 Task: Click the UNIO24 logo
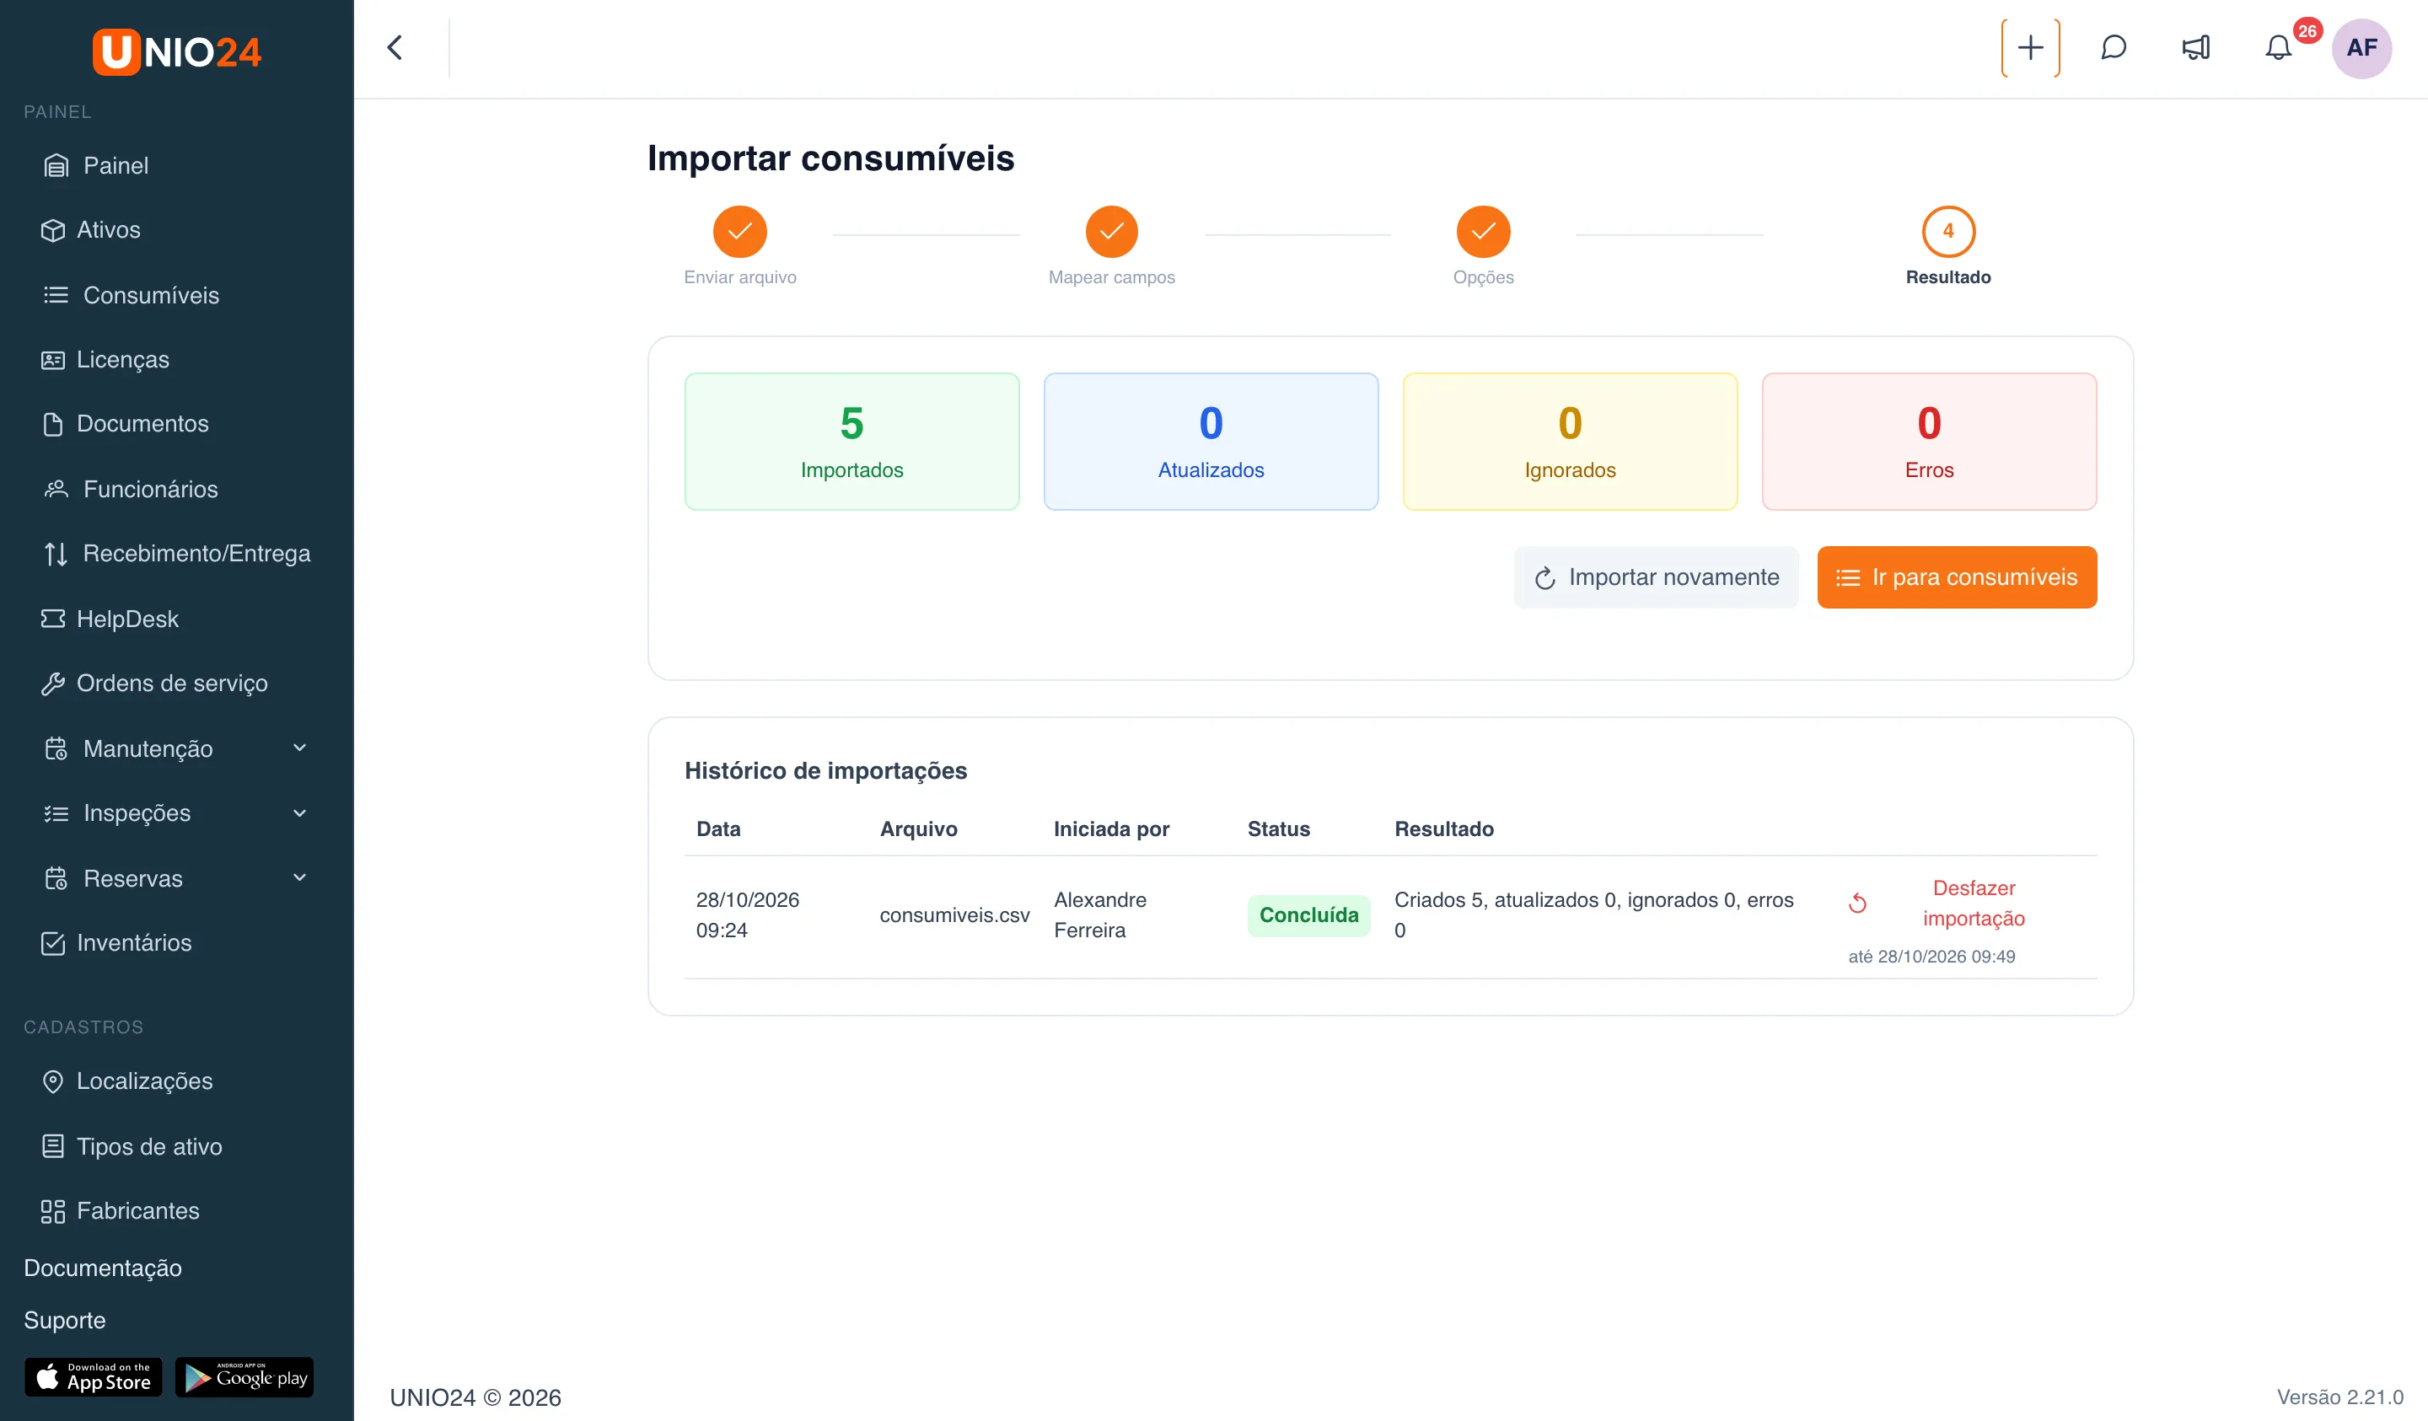coord(176,51)
